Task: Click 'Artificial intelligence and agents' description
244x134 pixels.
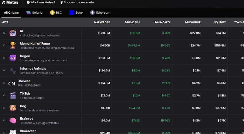Action: [40, 36]
